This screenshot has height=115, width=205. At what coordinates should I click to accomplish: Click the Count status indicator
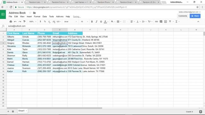pyautogui.click(x=189, y=112)
